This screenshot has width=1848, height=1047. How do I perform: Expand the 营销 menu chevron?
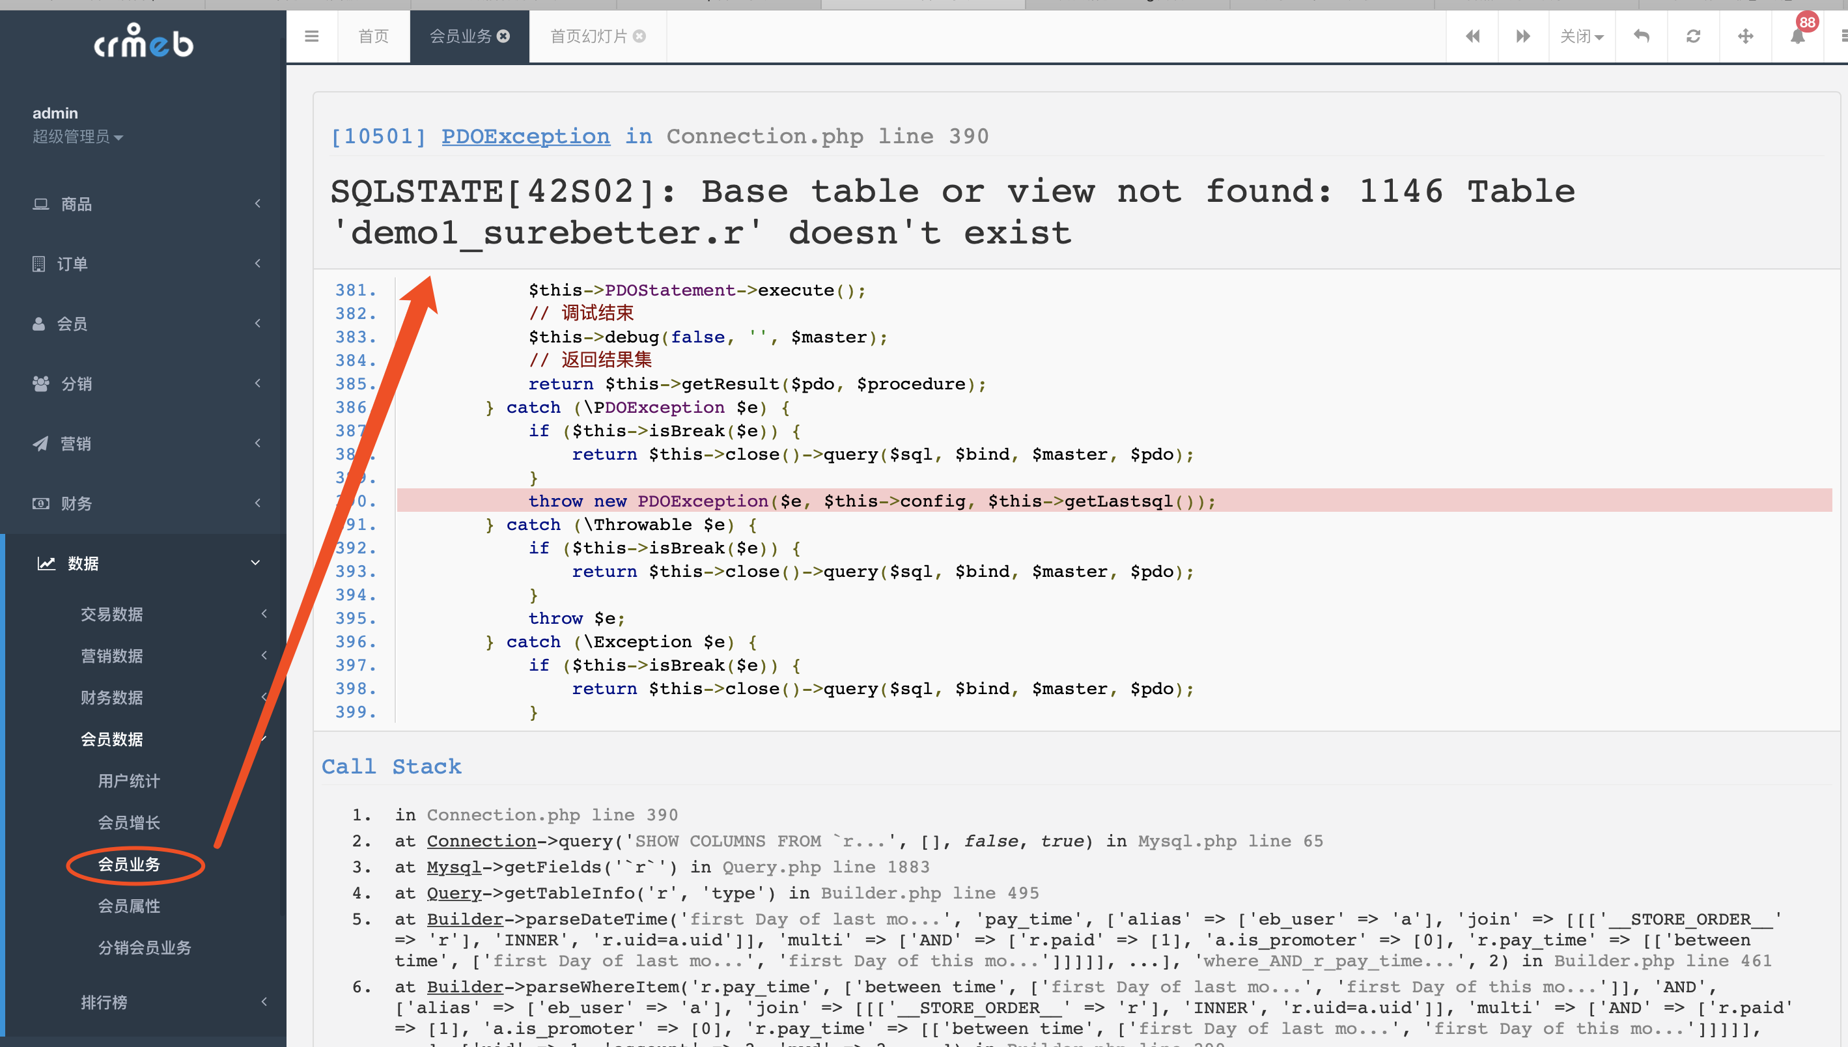tap(257, 442)
